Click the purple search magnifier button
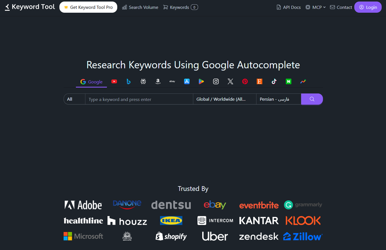 [x=312, y=99]
